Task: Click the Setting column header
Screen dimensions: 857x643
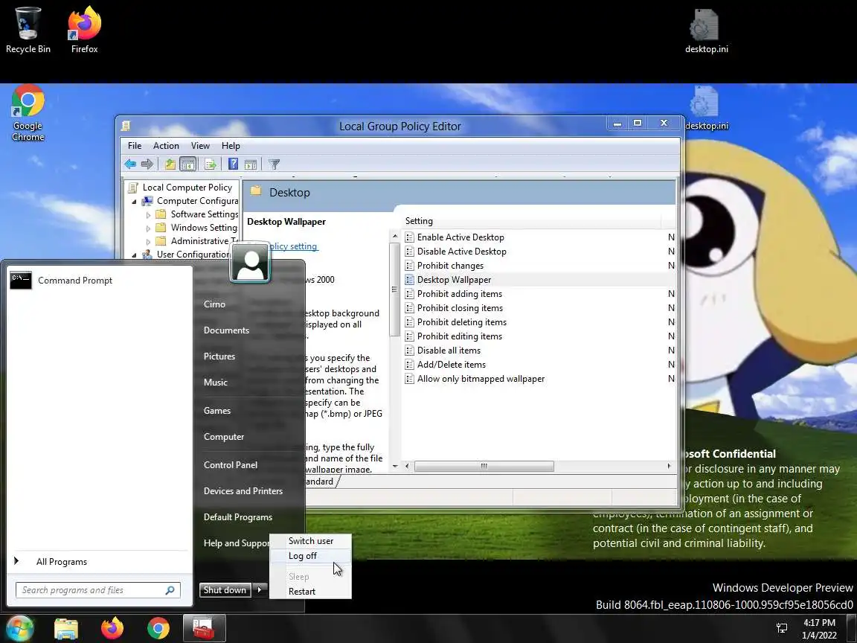Action: (532, 221)
